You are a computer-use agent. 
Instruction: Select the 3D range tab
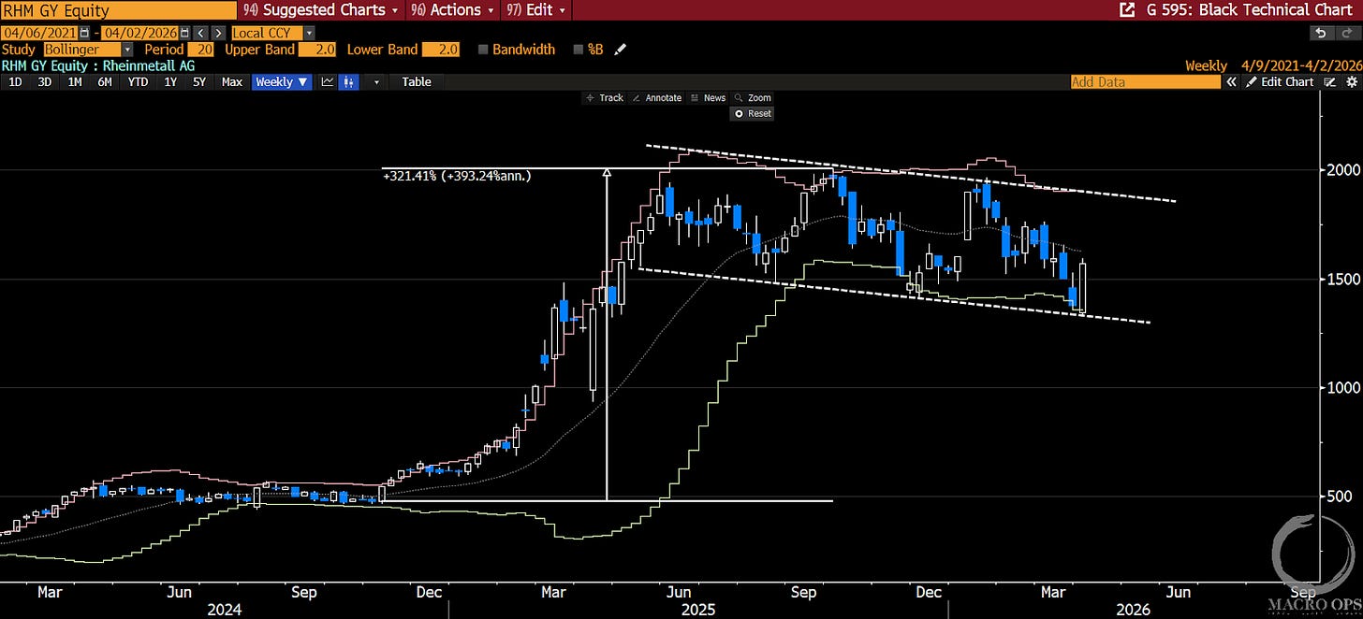44,81
